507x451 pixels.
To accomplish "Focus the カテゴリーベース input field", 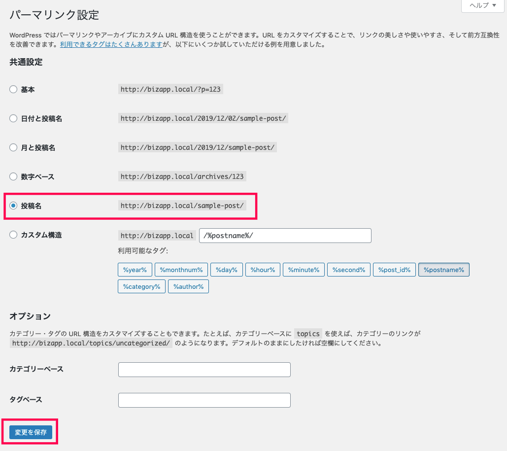I will [x=204, y=370].
